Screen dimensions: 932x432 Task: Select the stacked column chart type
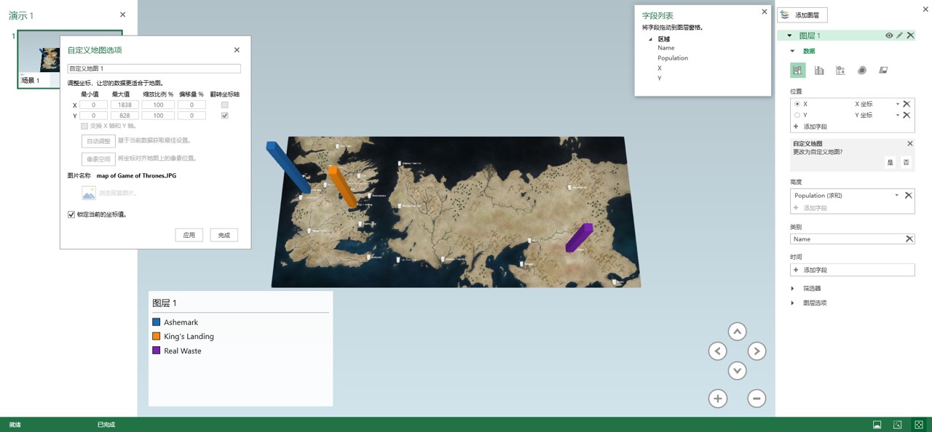pyautogui.click(x=798, y=71)
